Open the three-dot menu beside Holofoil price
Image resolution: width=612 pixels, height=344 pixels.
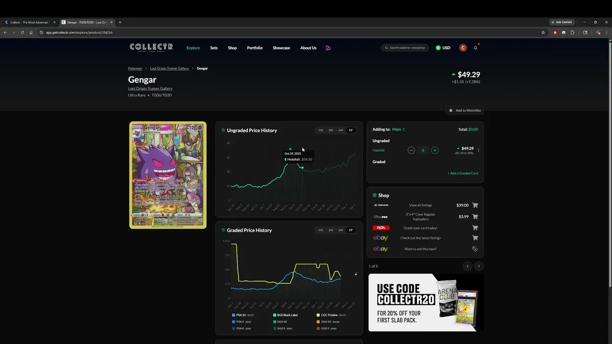coord(478,150)
